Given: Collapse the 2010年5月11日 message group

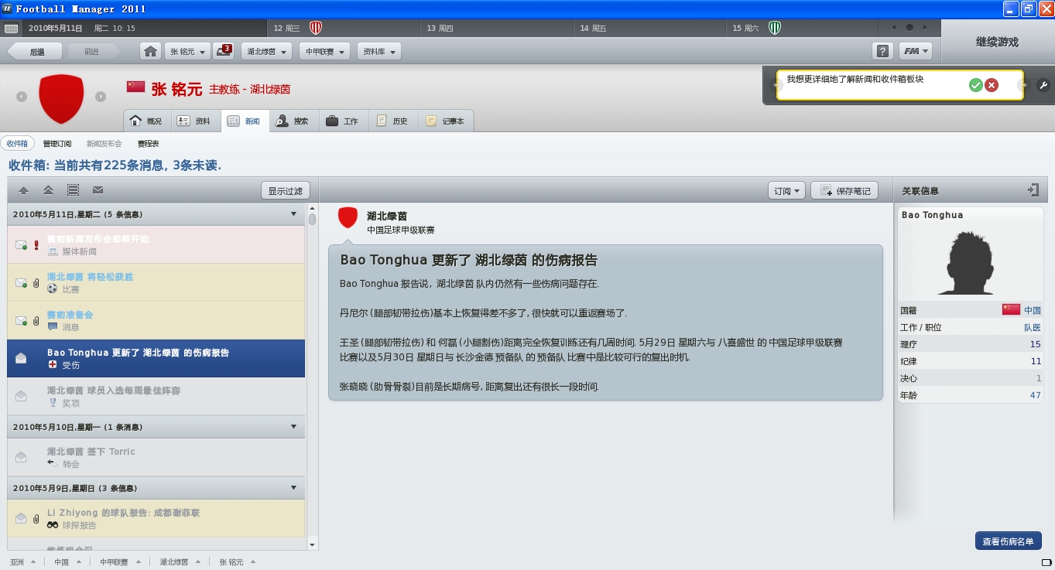Looking at the screenshot, I should tap(293, 214).
